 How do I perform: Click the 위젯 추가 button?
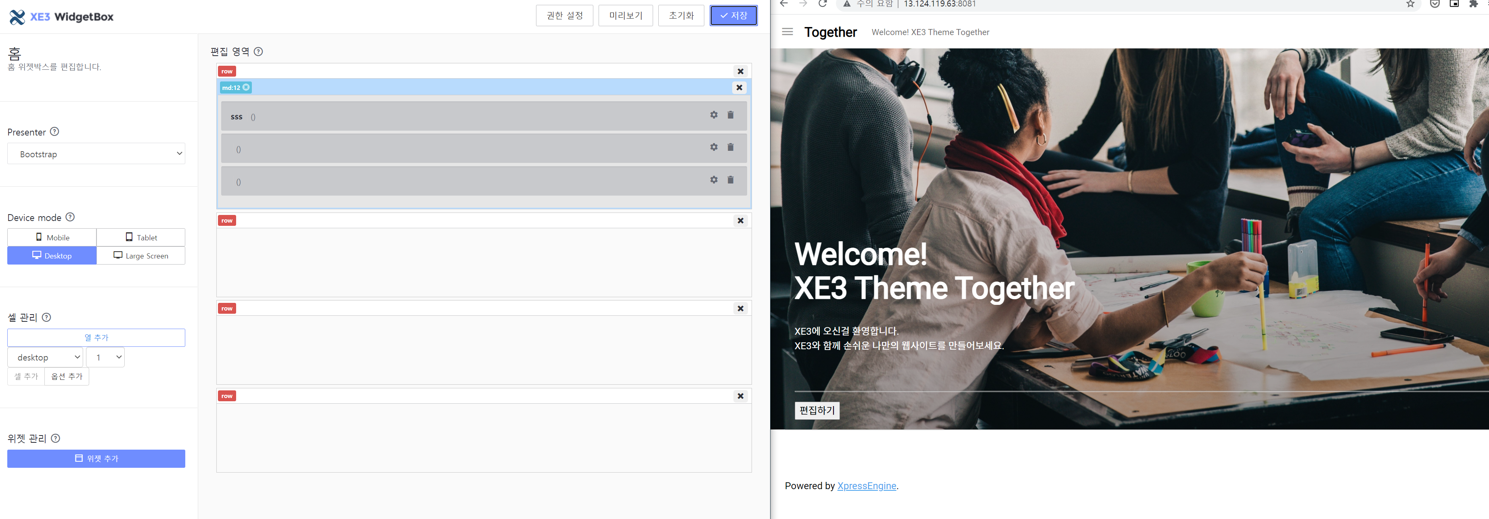96,459
